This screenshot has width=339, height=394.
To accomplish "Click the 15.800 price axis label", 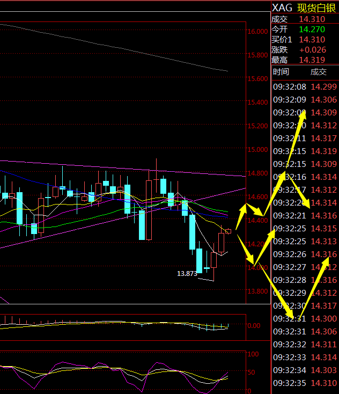I will point(257,55).
